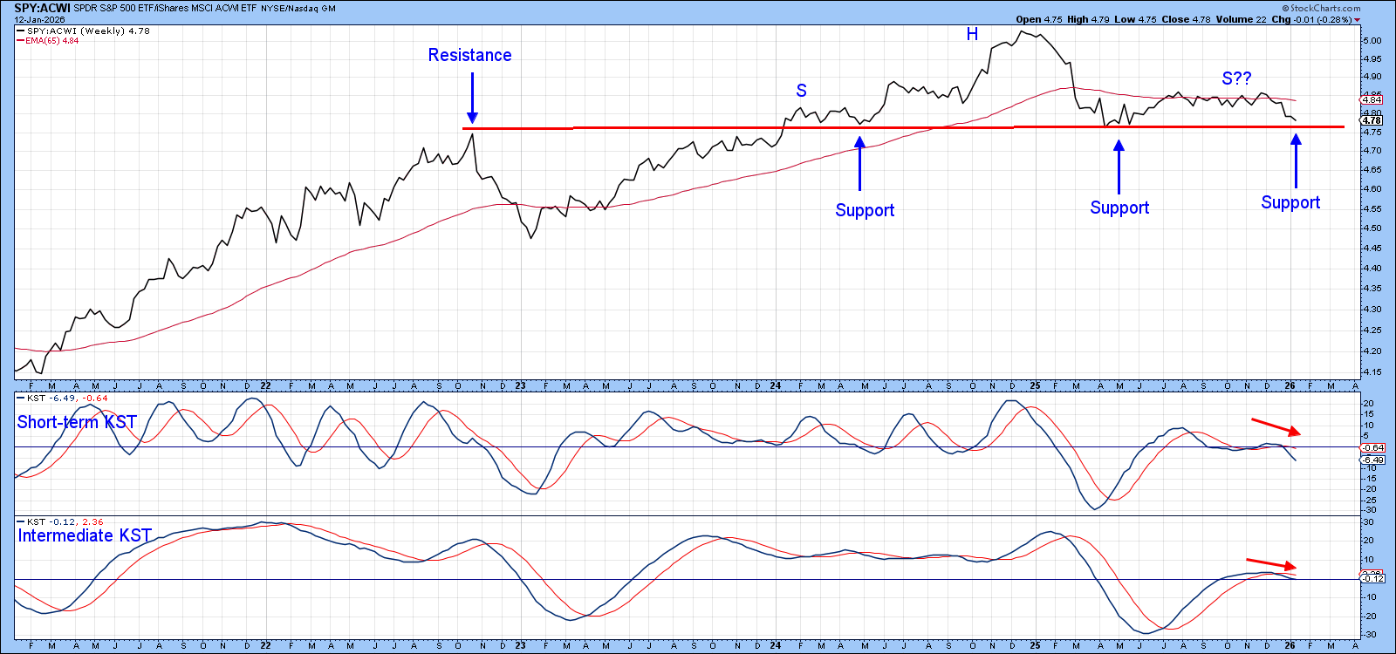The height and width of the screenshot is (654, 1396).
Task: Click the 4.40 price axis label
Action: pyautogui.click(x=1372, y=269)
